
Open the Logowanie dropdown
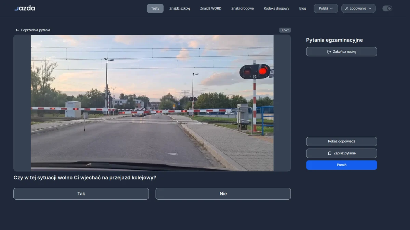coord(358,9)
